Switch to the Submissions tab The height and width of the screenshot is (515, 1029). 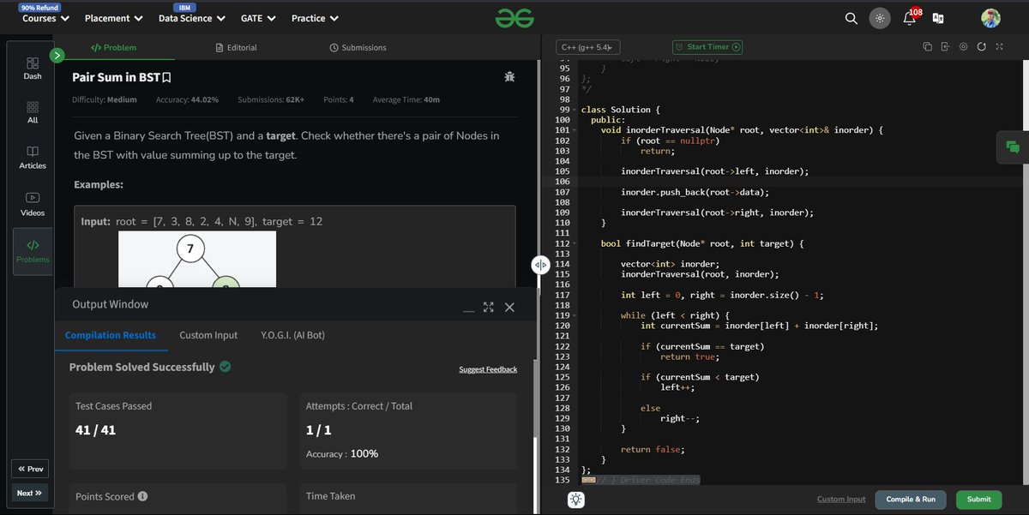coord(358,48)
